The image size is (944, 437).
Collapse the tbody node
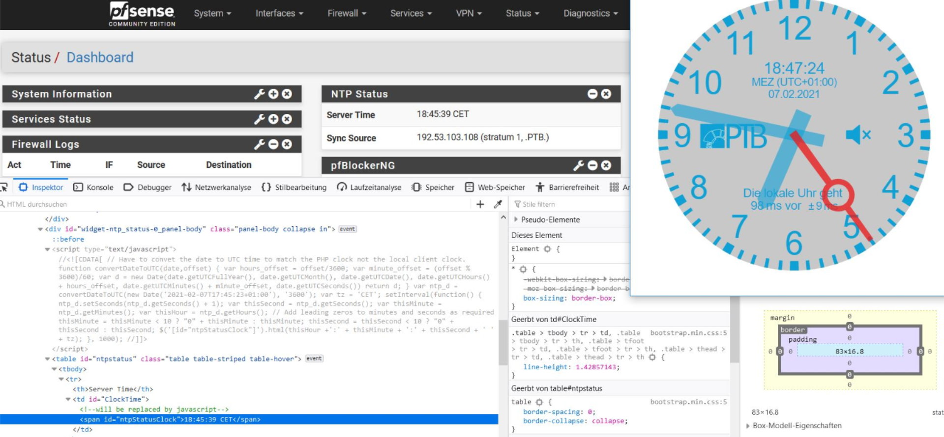[x=54, y=369]
